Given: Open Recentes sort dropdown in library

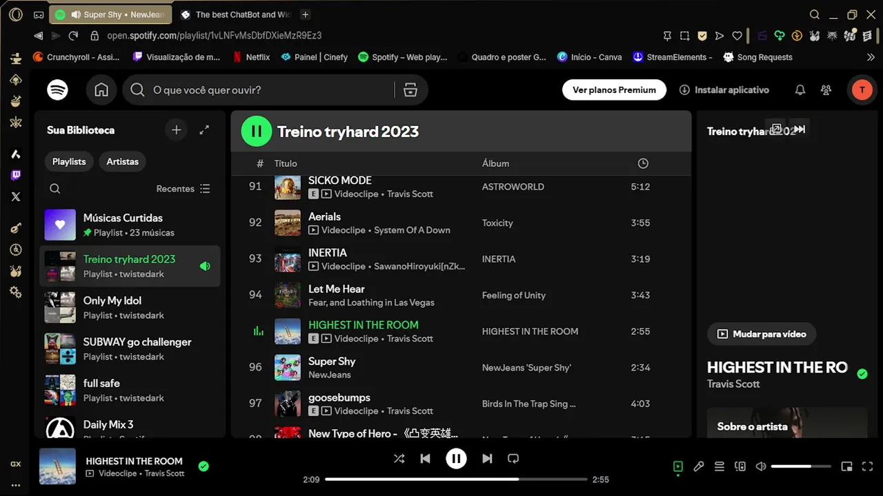Looking at the screenshot, I should [x=183, y=189].
